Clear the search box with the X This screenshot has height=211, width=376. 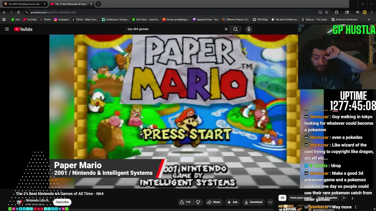pos(226,29)
